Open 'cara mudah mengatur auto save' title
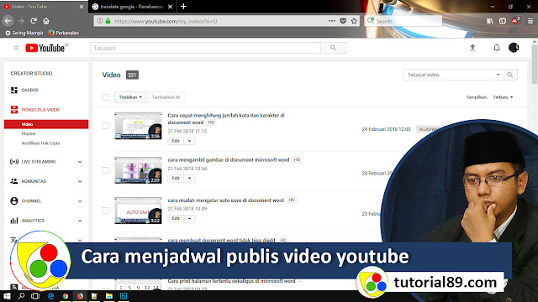 click(226, 200)
